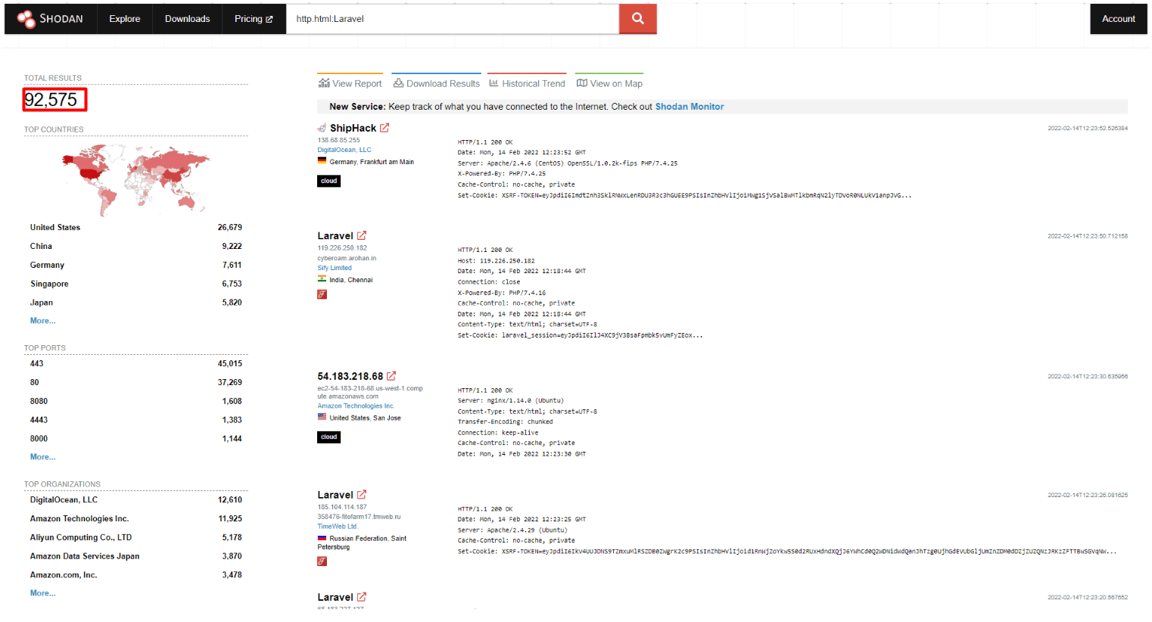The width and height of the screenshot is (1152, 622).
Task: Open the Shodan Monitor link
Action: tap(690, 107)
